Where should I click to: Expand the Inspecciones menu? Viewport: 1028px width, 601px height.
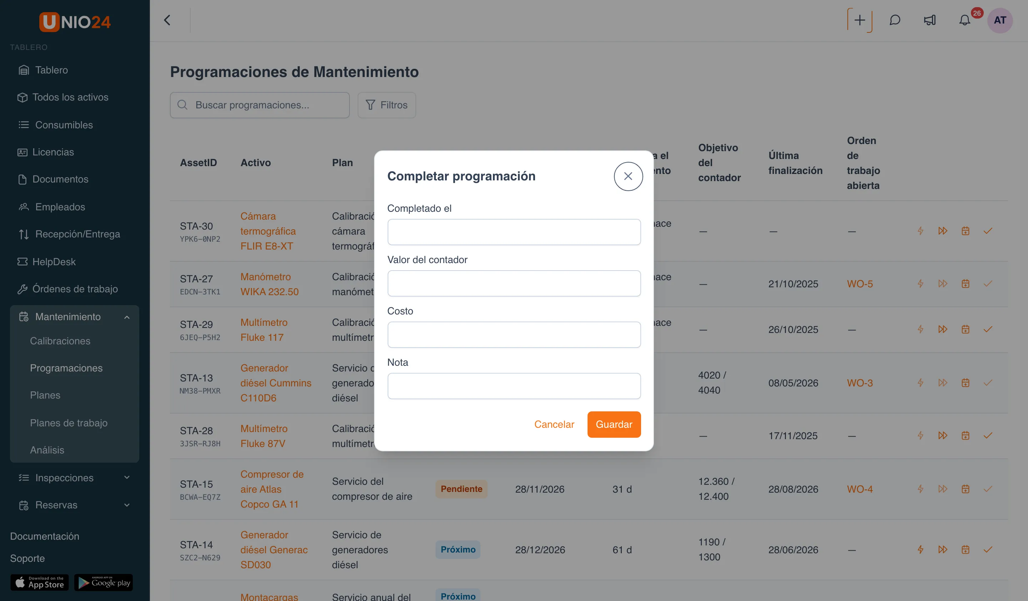tap(75, 478)
